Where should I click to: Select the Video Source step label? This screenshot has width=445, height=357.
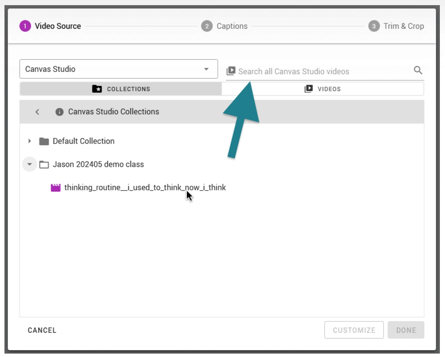tap(58, 26)
